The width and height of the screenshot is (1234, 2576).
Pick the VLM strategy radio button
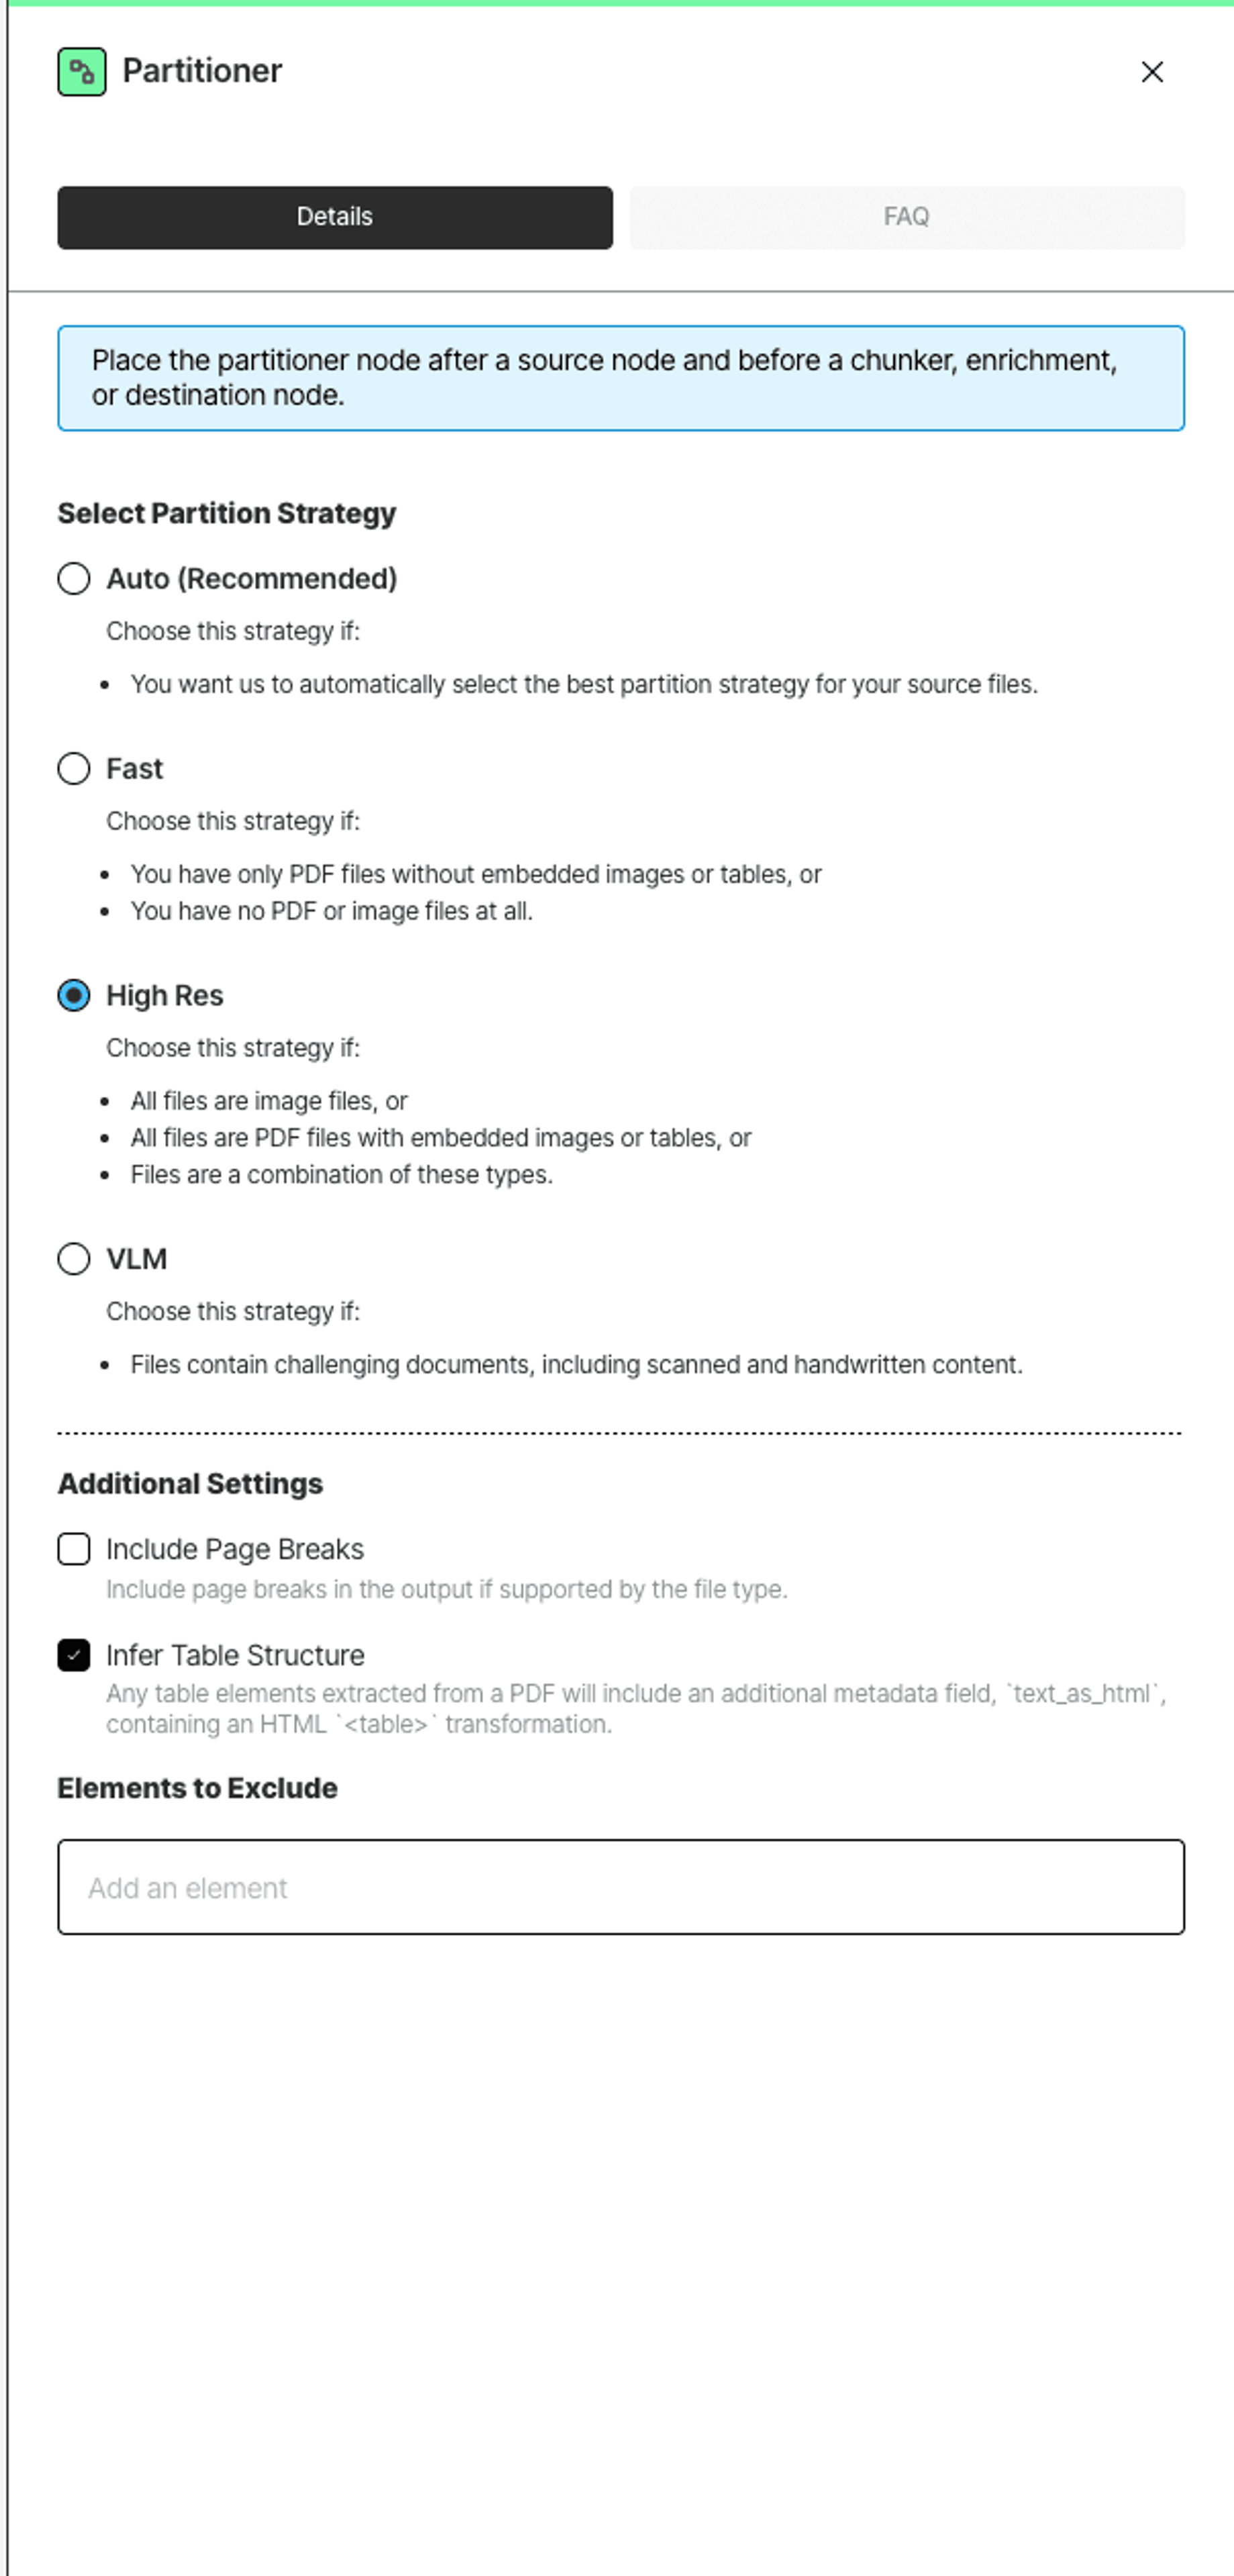click(x=74, y=1259)
